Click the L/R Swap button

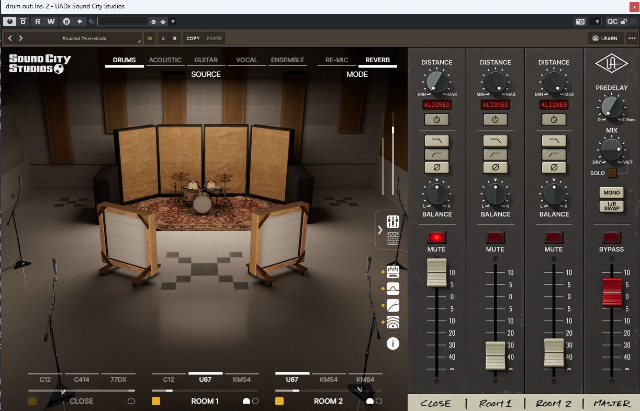[611, 206]
